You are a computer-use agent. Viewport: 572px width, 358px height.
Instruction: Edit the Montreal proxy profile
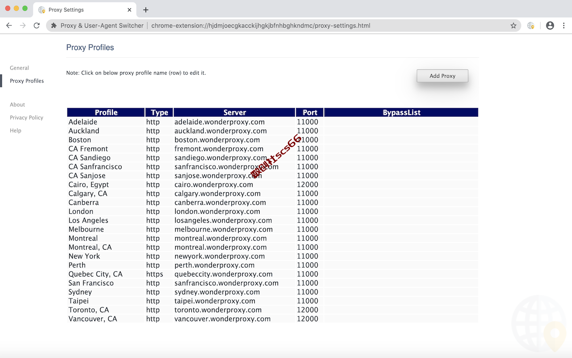[x=273, y=238]
